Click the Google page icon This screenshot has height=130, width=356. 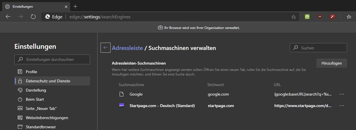tap(122, 94)
